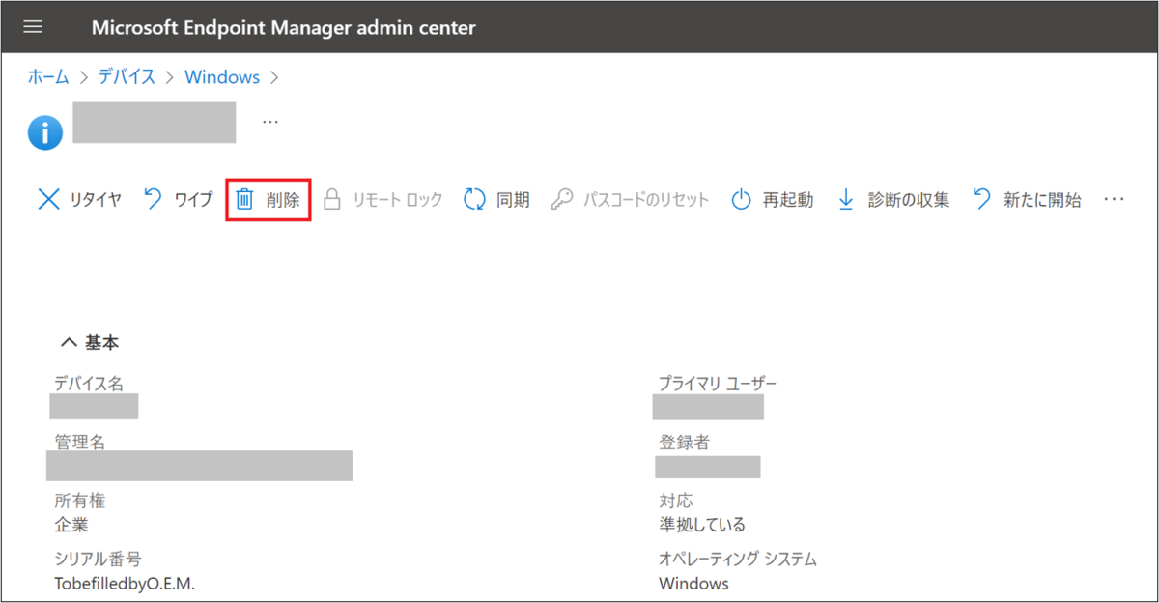This screenshot has height=603, width=1159.
Task: Click the 新たに開始 text label
Action: 1042,200
